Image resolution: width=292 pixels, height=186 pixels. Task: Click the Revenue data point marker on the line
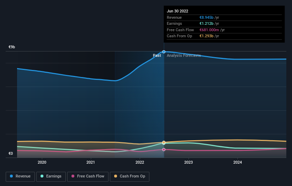tap(164, 52)
